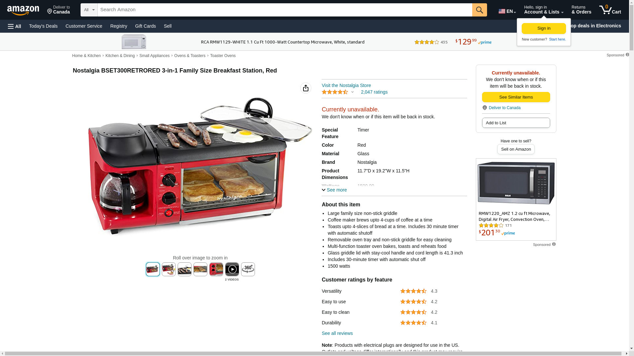Image resolution: width=634 pixels, height=356 pixels.
Task: Open the search category All dropdown
Action: point(89,10)
